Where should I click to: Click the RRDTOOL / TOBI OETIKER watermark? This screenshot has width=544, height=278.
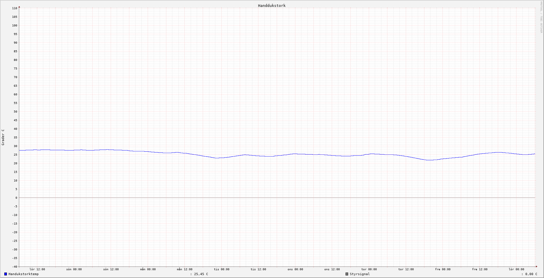pyautogui.click(x=541, y=17)
